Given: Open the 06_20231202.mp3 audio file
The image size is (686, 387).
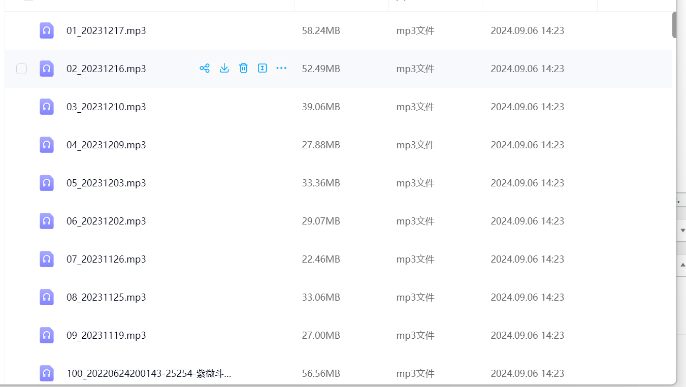Looking at the screenshot, I should tap(106, 221).
